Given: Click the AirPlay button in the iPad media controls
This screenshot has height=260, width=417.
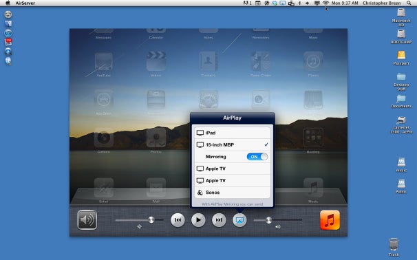Looking at the screenshot, I should point(239,220).
